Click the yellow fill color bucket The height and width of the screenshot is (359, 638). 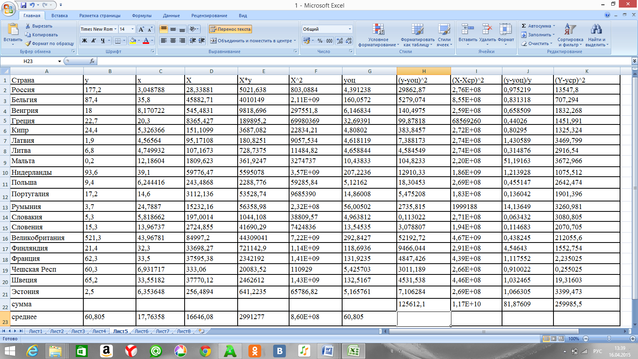tap(133, 41)
